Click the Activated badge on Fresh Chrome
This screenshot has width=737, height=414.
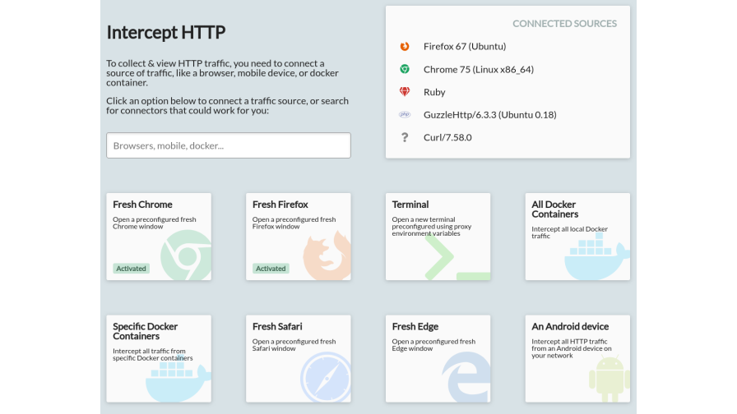point(132,269)
